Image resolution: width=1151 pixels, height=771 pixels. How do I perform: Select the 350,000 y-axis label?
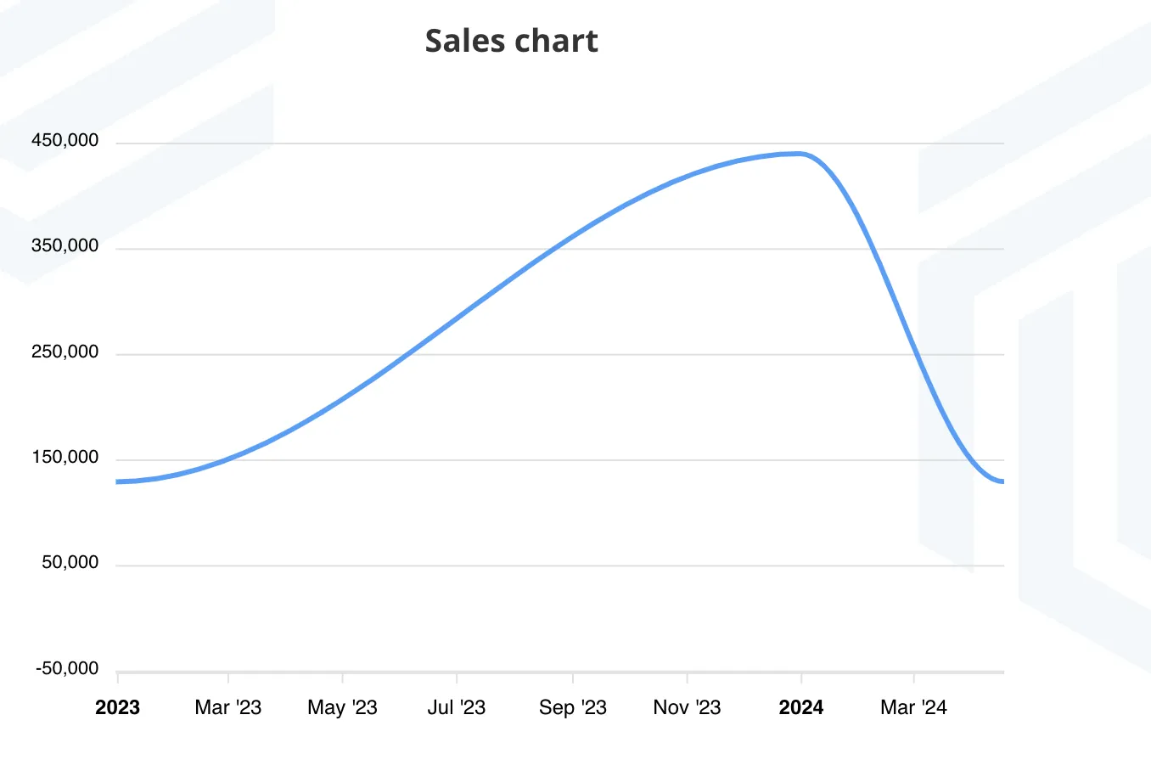tap(65, 246)
